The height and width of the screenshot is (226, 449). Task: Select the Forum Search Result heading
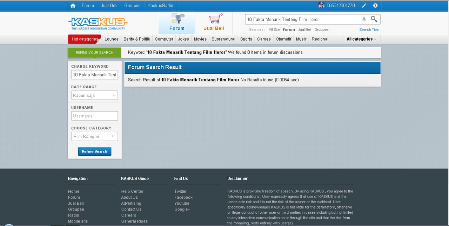click(x=155, y=67)
